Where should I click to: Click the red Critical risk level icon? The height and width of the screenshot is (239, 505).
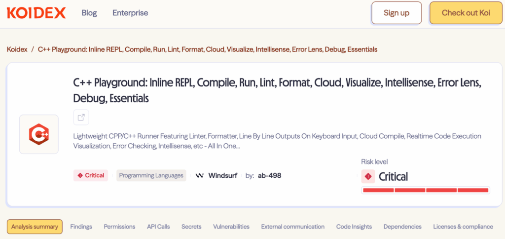coord(368,176)
